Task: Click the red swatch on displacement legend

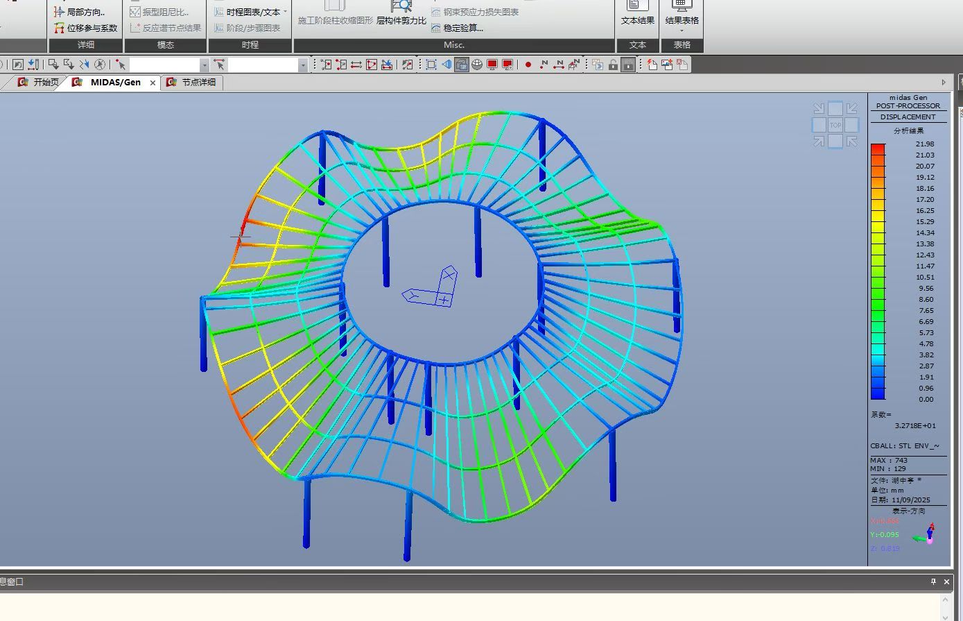Action: [878, 149]
